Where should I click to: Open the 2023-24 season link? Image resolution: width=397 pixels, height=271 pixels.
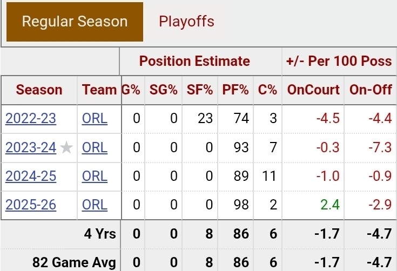tap(31, 147)
